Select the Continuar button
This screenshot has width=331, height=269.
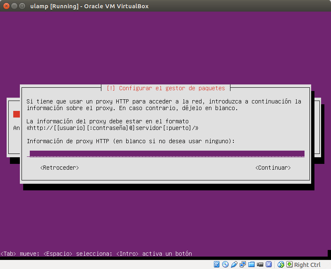(273, 168)
